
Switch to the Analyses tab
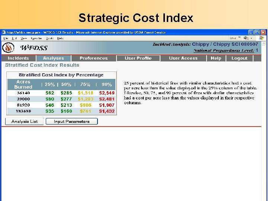(54, 58)
